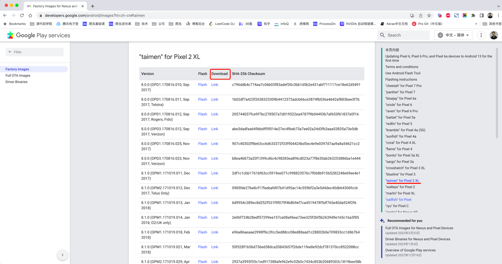Image resolution: width=502 pixels, height=264 pixels.
Task: Open the Google account avatar on the page
Action: pyautogui.click(x=493, y=35)
